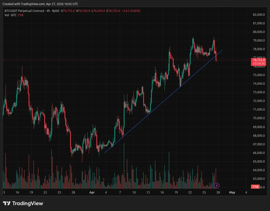Click the Vol · BTC indicator label

click(x=11, y=15)
